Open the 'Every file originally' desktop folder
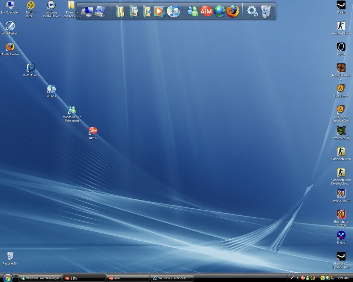Screen dimensions: 353x282 [72, 9]
